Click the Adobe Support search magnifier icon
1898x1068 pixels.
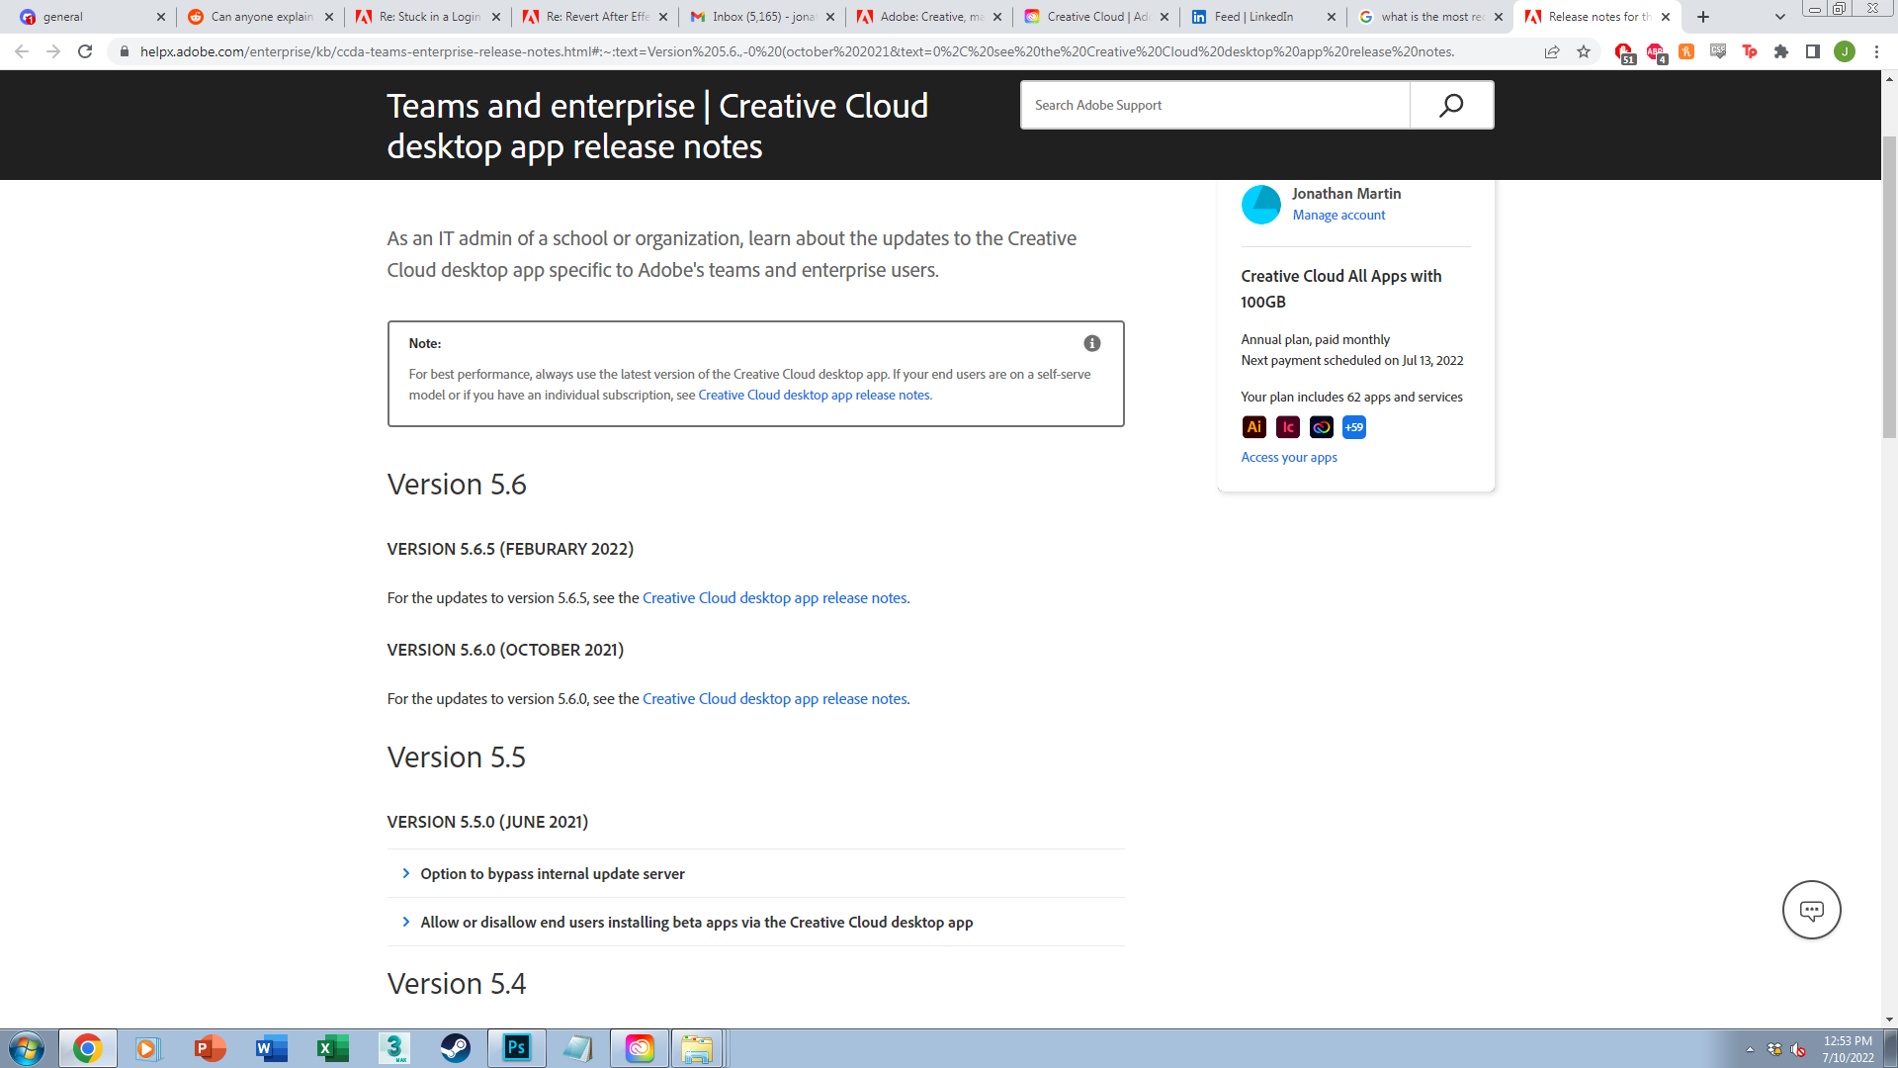[x=1450, y=104]
